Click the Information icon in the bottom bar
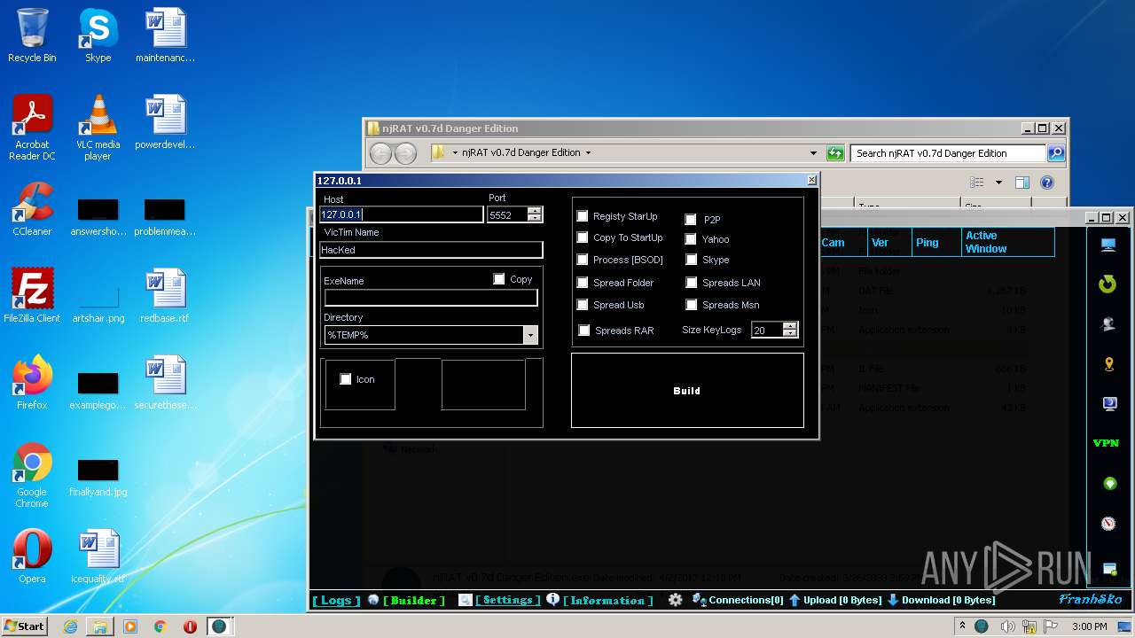The height and width of the screenshot is (638, 1135). (553, 599)
